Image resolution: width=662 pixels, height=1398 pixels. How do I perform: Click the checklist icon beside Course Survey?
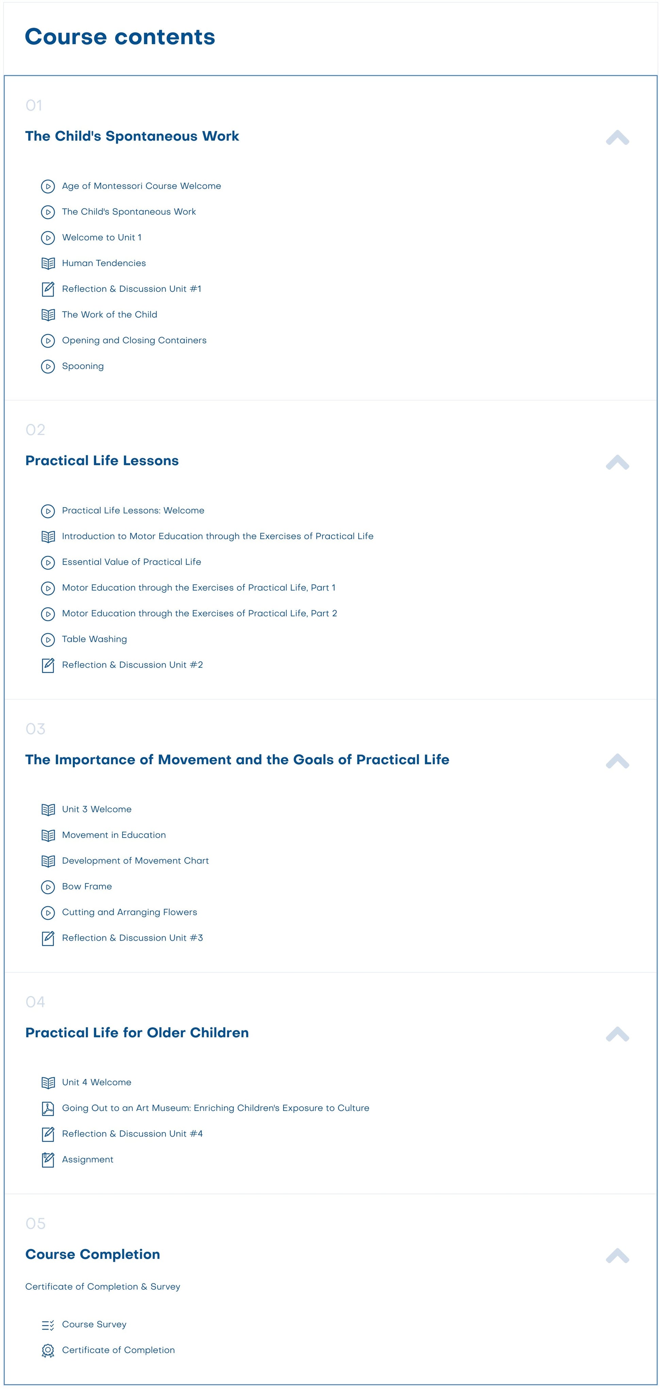coord(48,1325)
